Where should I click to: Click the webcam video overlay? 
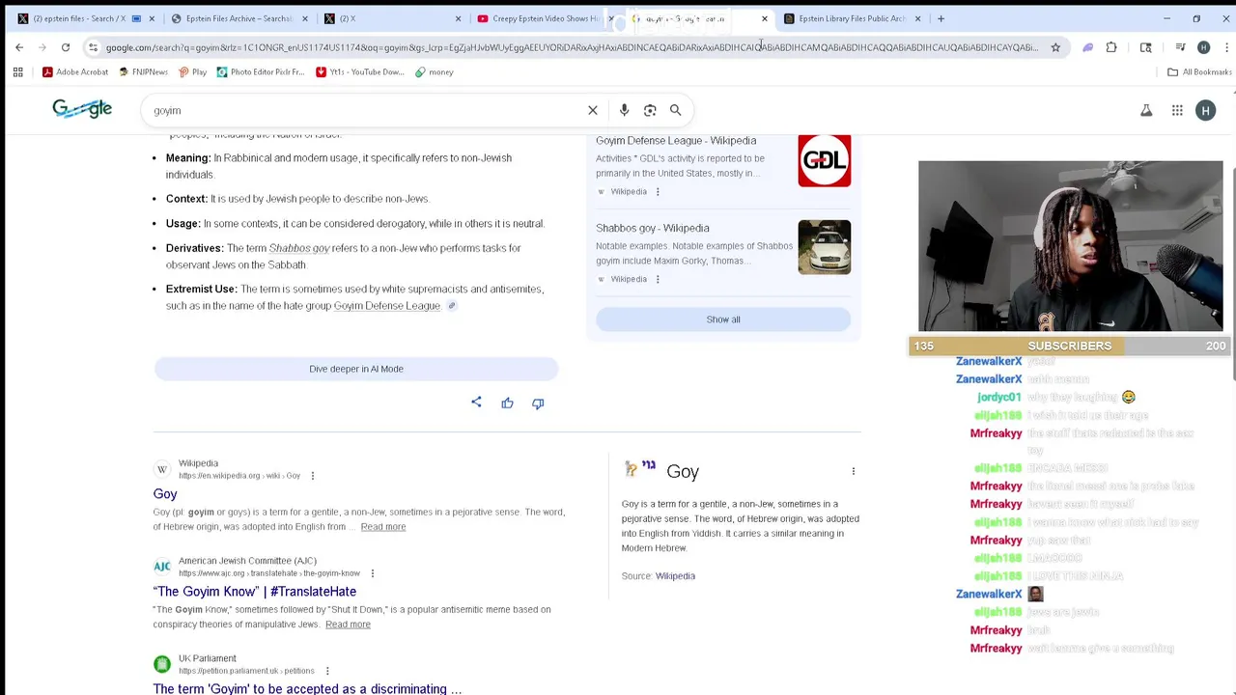click(1070, 247)
